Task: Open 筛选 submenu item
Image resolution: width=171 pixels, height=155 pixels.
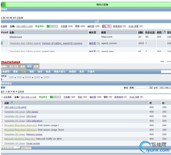Action: (x=48, y=72)
